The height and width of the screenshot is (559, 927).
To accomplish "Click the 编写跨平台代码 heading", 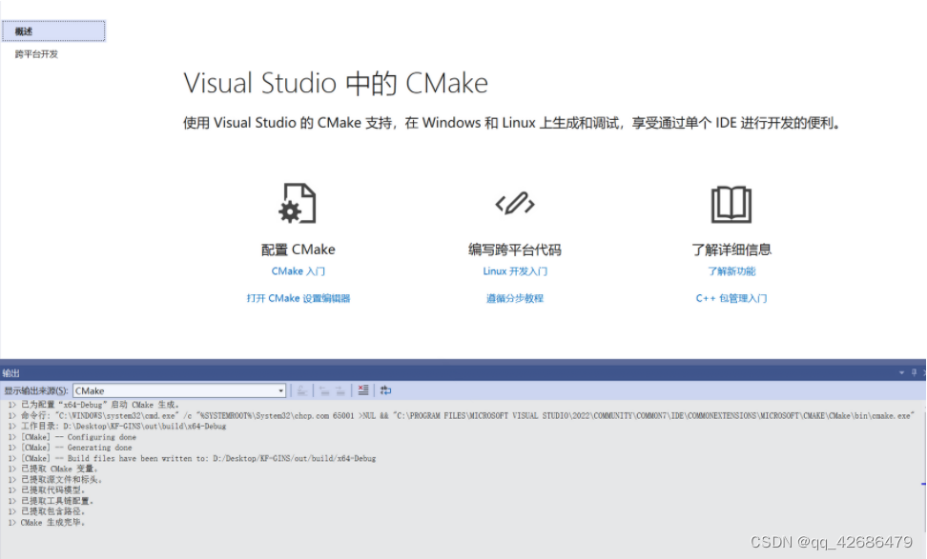I will [x=515, y=250].
